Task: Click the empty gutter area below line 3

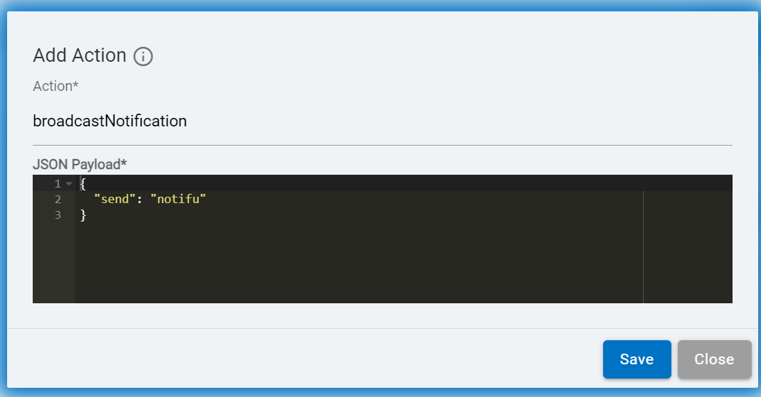Action: point(53,263)
